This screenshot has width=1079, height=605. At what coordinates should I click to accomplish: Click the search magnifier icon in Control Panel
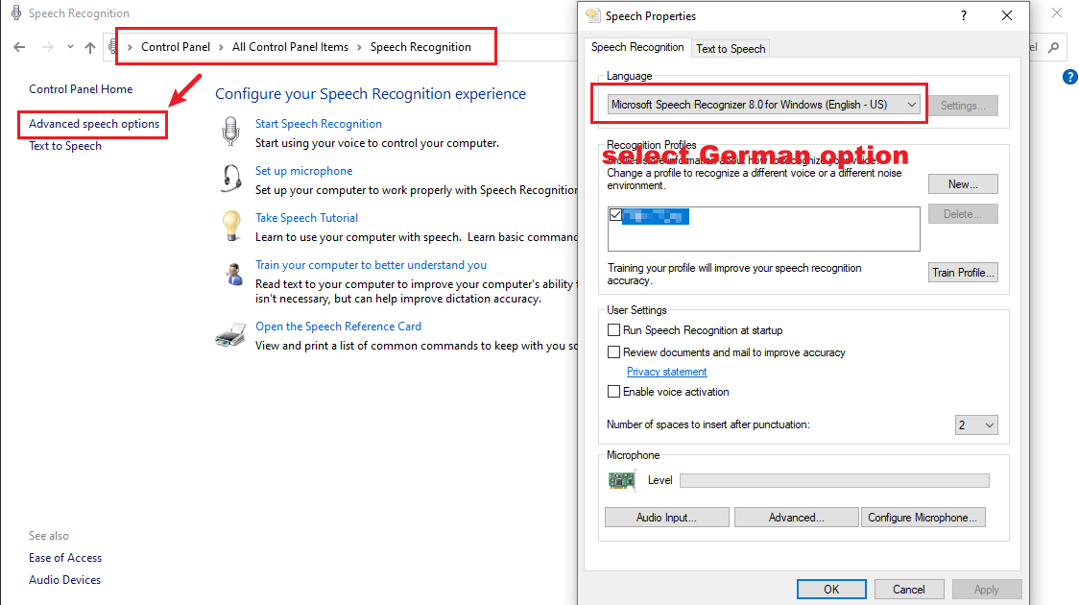(1053, 47)
